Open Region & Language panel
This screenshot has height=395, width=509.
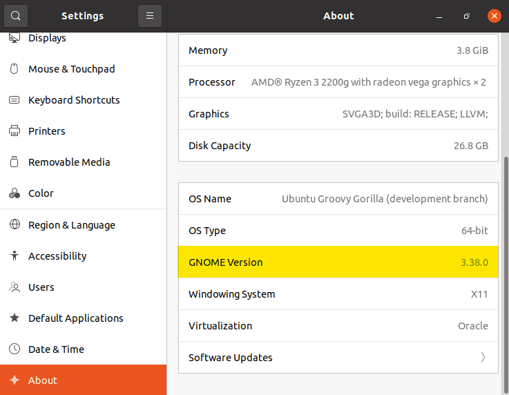coord(83,225)
